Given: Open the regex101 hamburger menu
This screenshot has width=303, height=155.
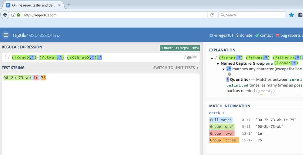Looking at the screenshot, I should tap(5, 35).
